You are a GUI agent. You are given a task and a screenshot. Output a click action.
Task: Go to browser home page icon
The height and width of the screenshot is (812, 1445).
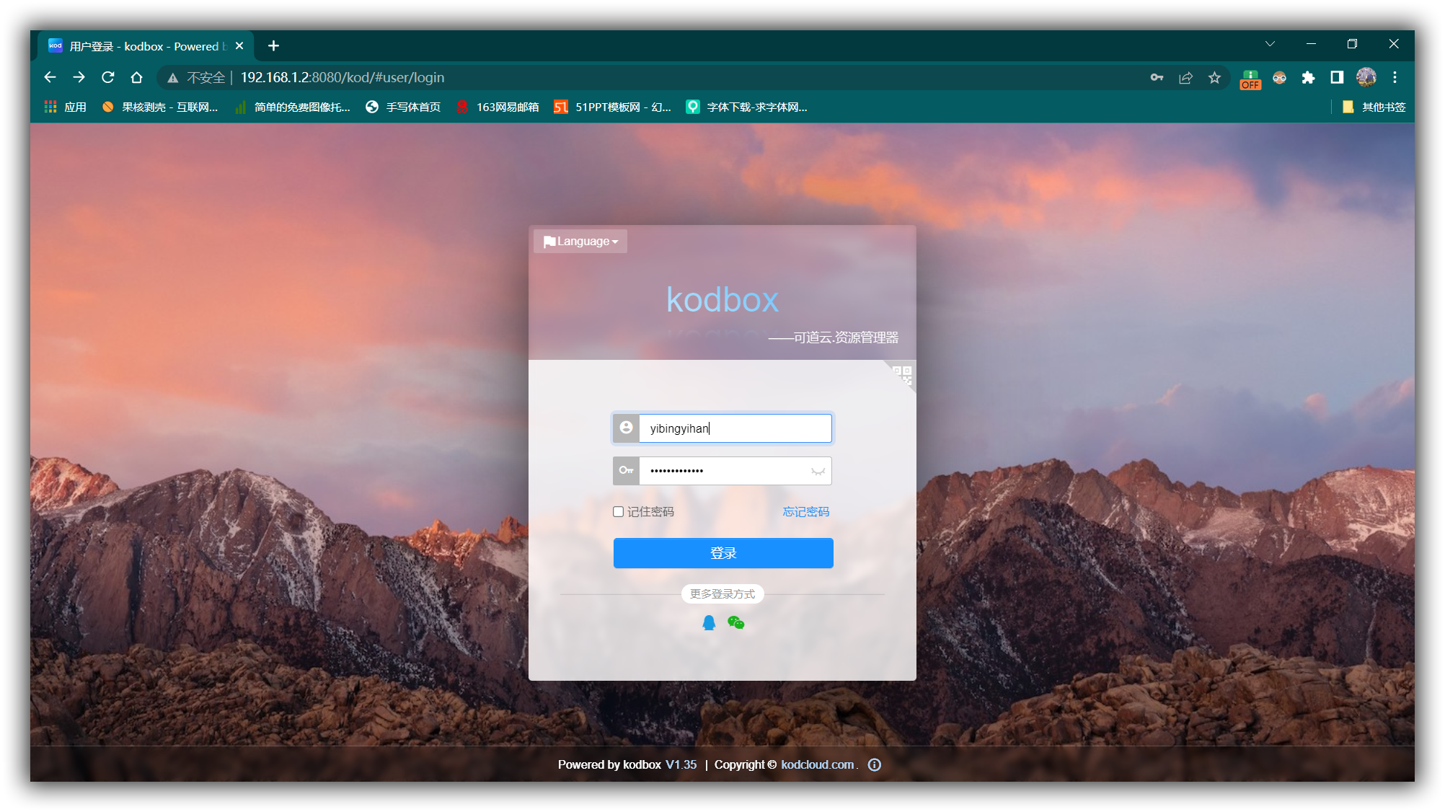pyautogui.click(x=136, y=77)
